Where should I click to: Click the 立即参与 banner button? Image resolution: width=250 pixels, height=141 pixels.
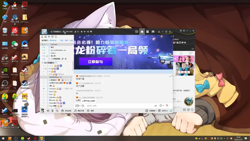[x=96, y=61]
